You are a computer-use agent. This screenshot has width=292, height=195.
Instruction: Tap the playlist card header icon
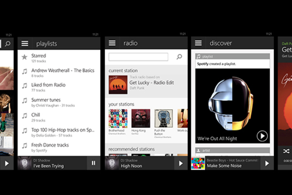199,57
